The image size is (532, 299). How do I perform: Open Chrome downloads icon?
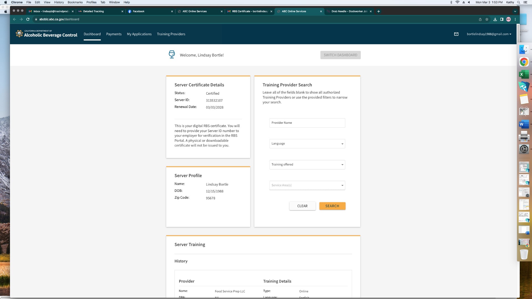pos(495,19)
